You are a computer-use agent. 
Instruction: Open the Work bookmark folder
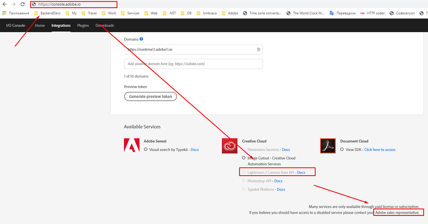pyautogui.click(x=109, y=13)
